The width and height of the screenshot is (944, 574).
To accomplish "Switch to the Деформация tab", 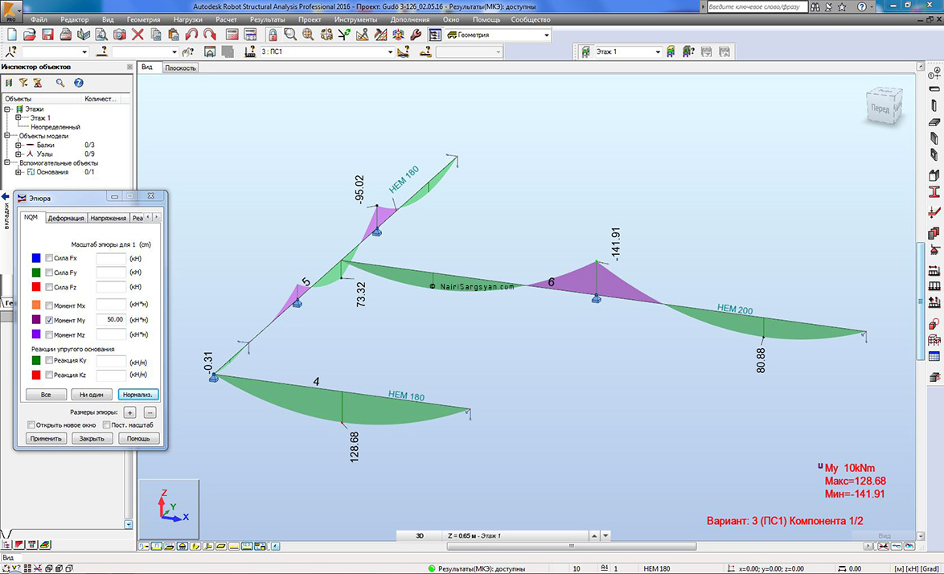I will click(66, 218).
